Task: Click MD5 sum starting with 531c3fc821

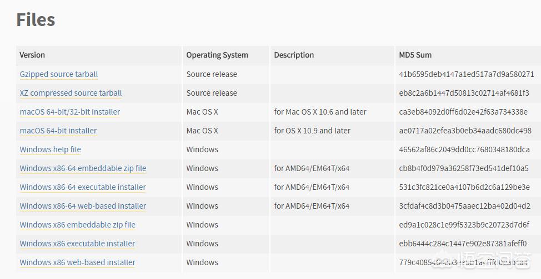Action: tap(464, 187)
